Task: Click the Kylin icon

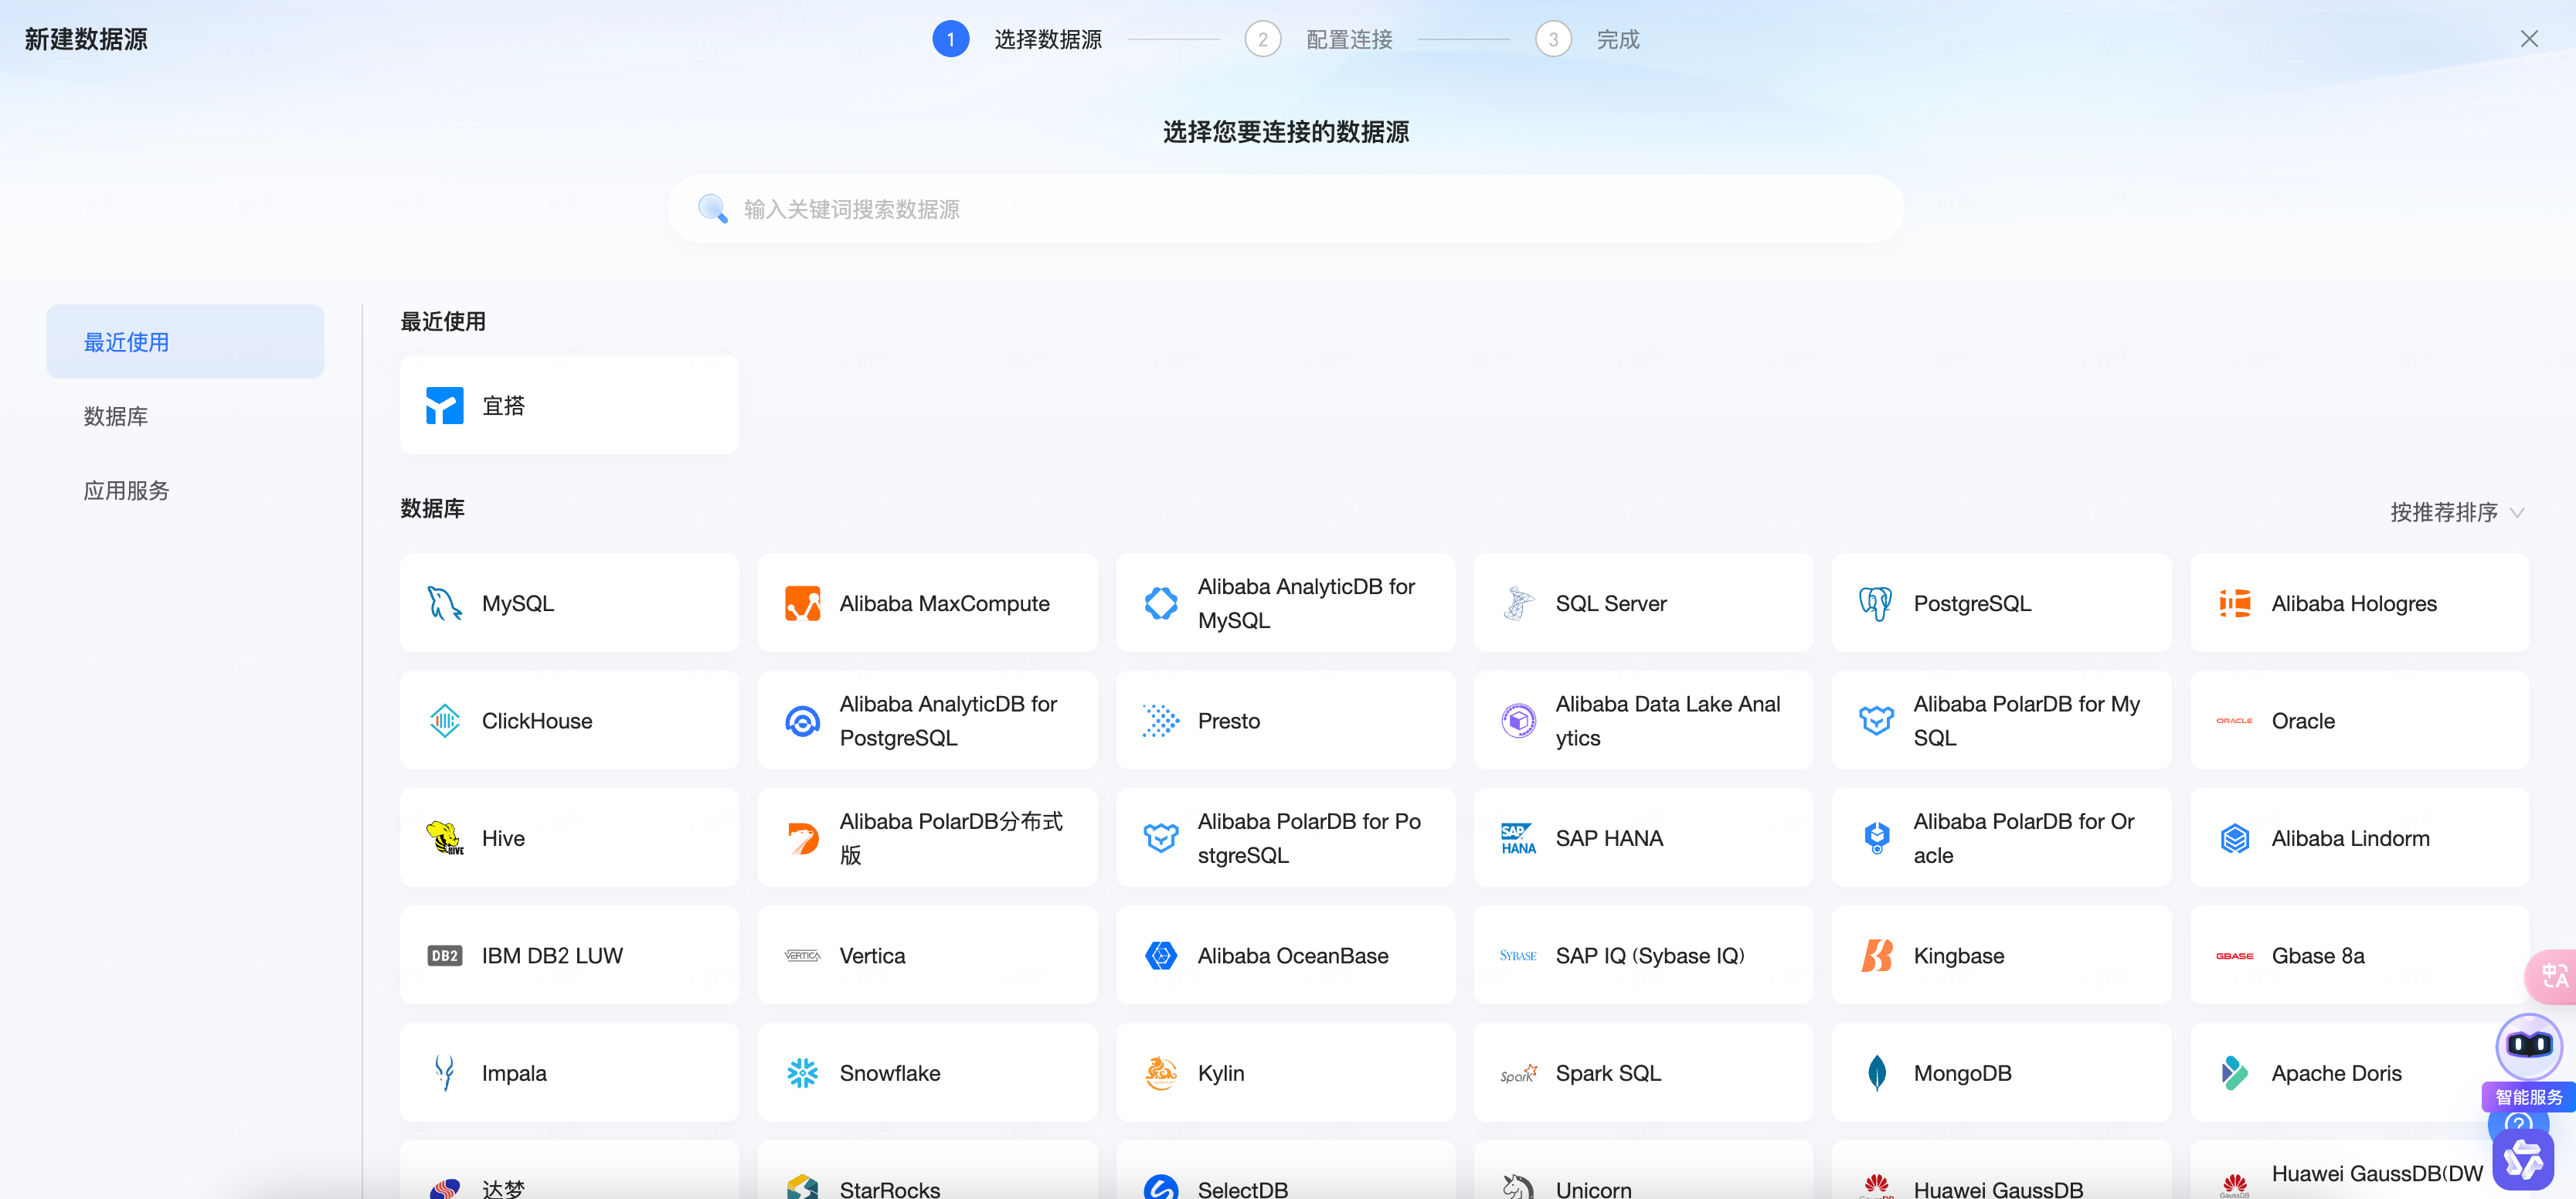Action: (x=1160, y=1072)
